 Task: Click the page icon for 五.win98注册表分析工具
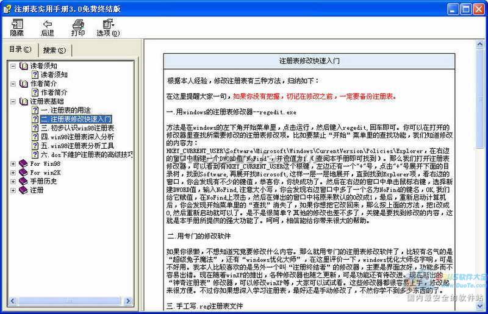pyautogui.click(x=35, y=146)
